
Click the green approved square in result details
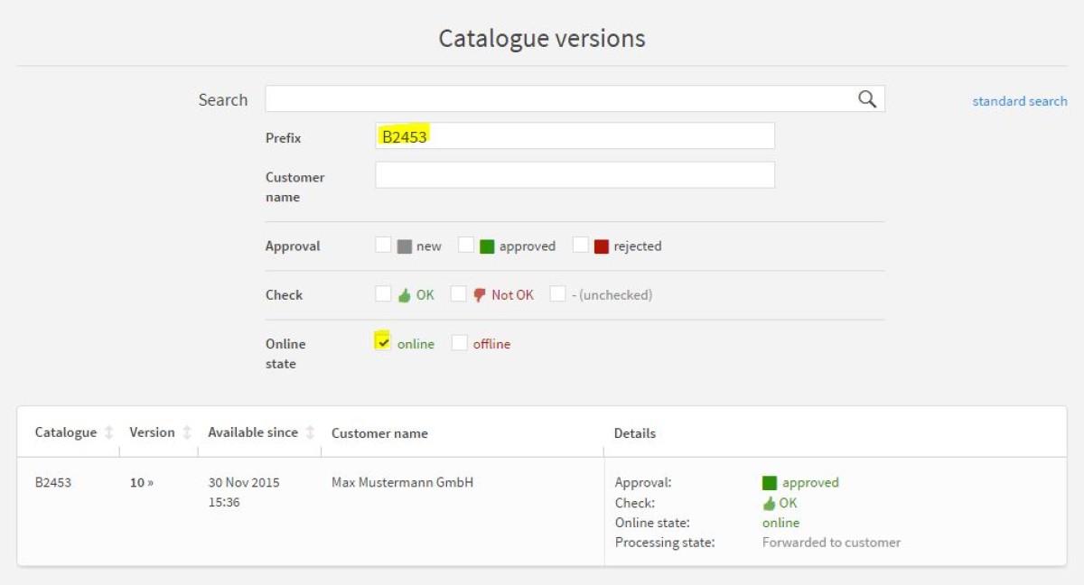click(x=770, y=483)
